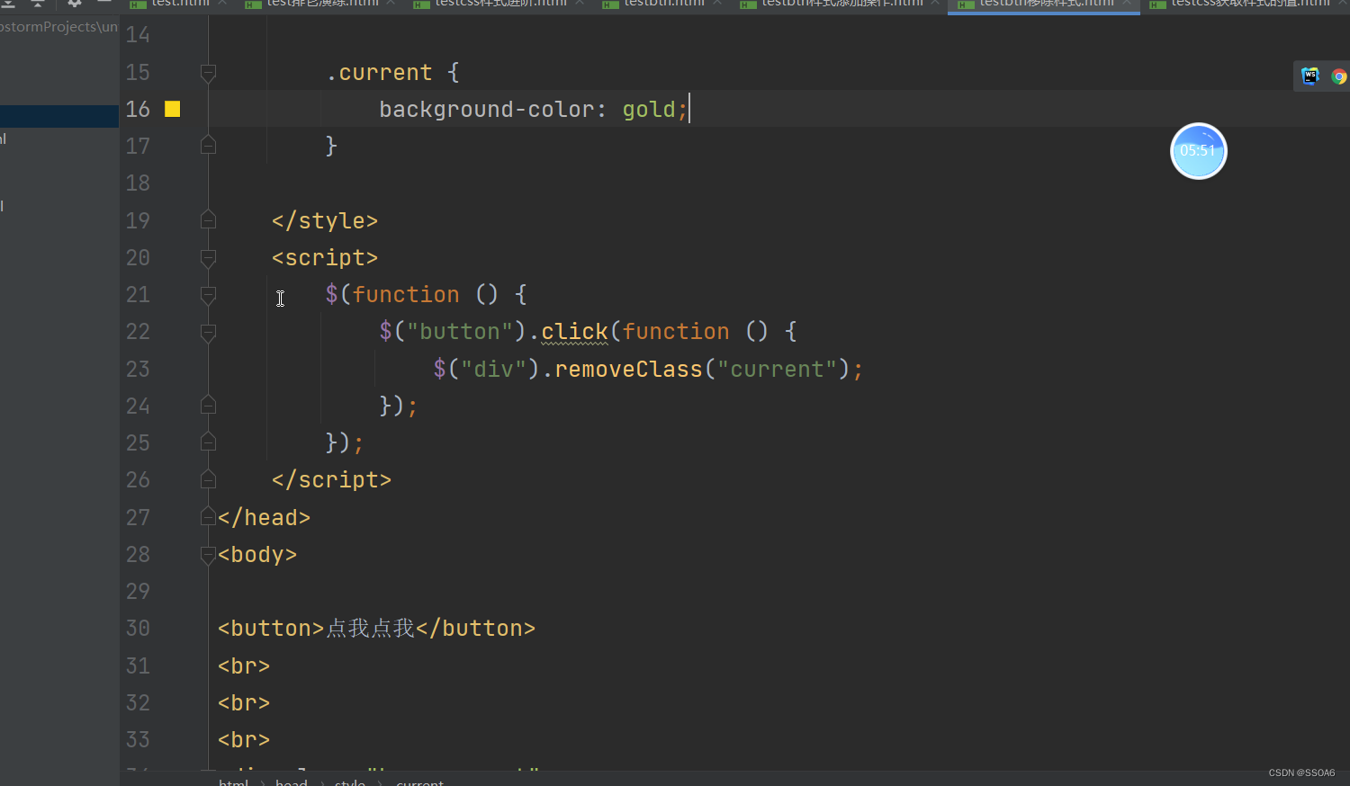Screen dimensions: 1350x786
Task: Switch to the testbtn移除样式.html tab
Action: click(x=1044, y=4)
